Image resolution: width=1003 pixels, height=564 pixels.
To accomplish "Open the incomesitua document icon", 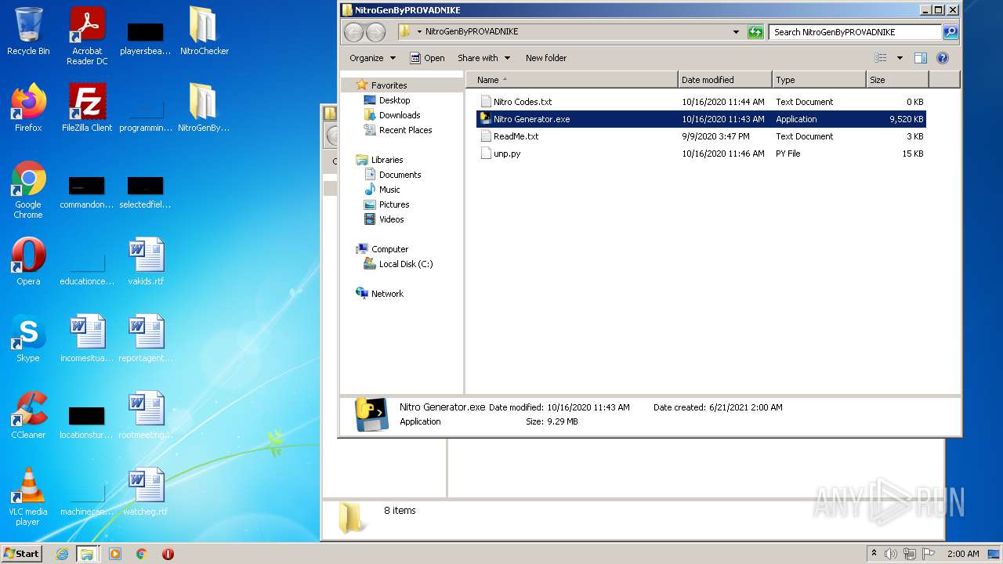I will pyautogui.click(x=87, y=338).
